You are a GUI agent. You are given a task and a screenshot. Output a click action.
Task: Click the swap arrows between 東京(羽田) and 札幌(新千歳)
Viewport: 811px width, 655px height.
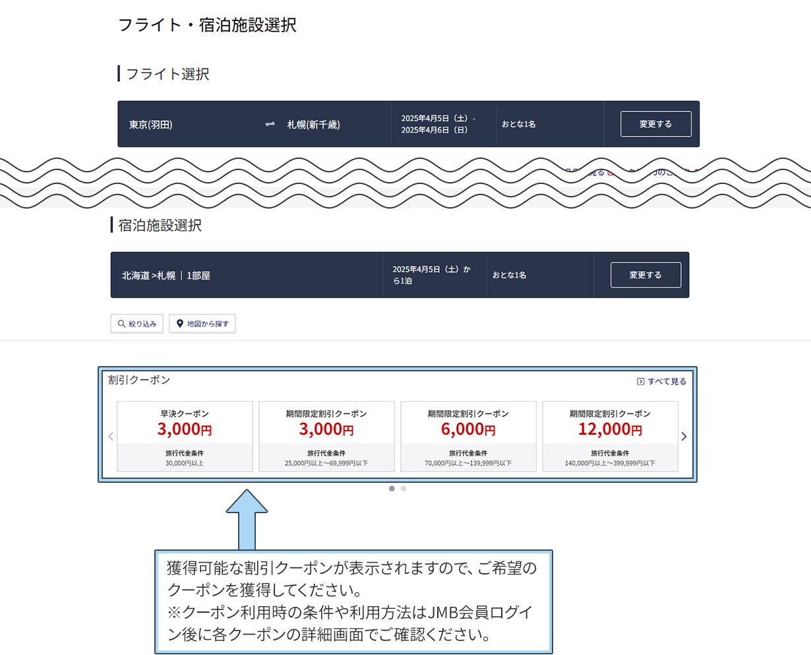click(270, 124)
